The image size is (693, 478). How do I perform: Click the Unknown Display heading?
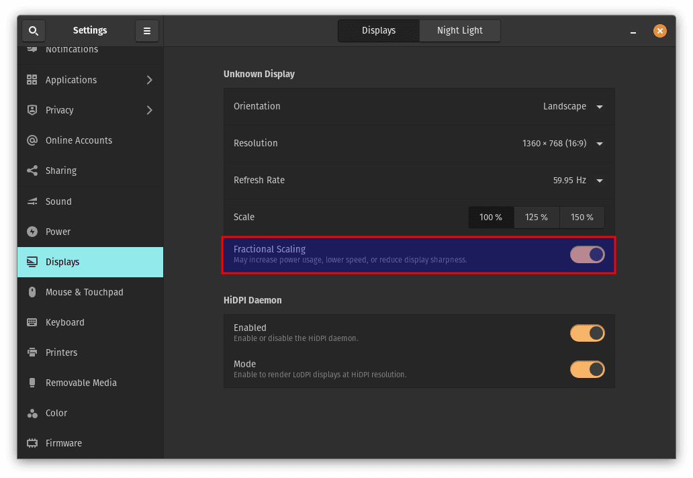(259, 75)
